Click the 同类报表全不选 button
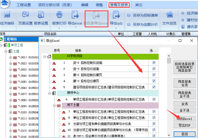198x138 pixels. point(184,94)
